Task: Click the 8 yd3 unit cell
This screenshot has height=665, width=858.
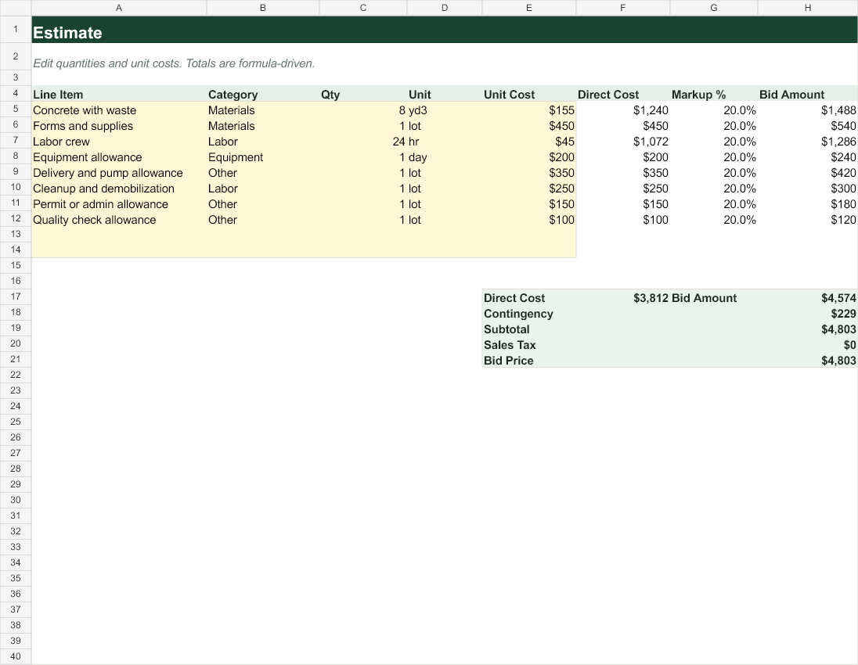Action: [445, 110]
